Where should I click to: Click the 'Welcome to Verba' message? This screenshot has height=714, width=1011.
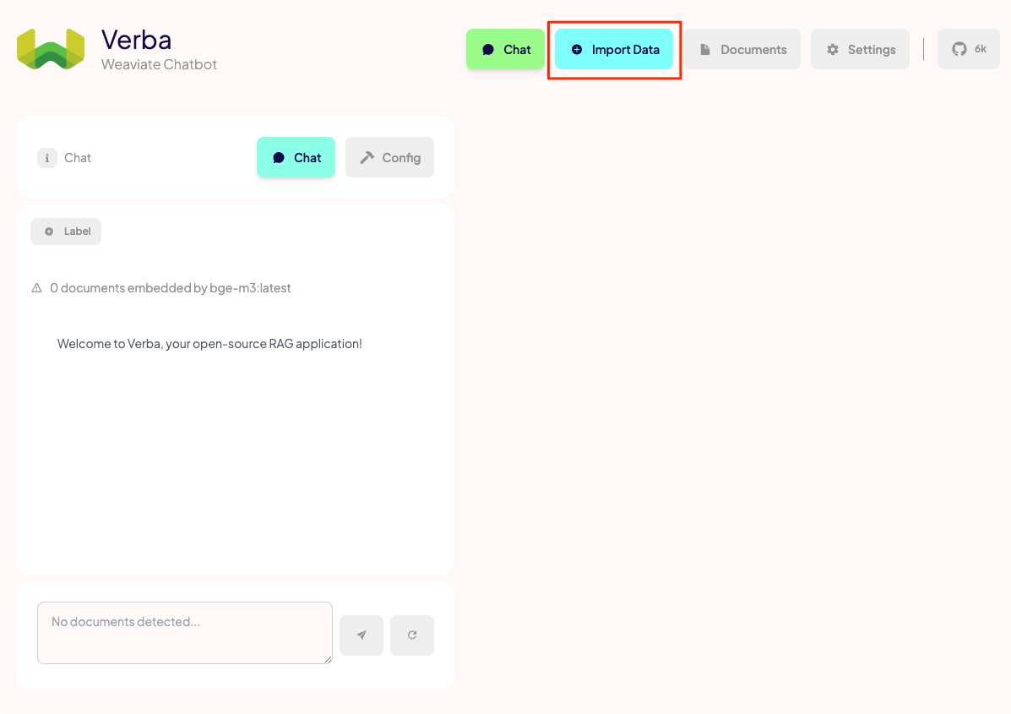point(209,344)
